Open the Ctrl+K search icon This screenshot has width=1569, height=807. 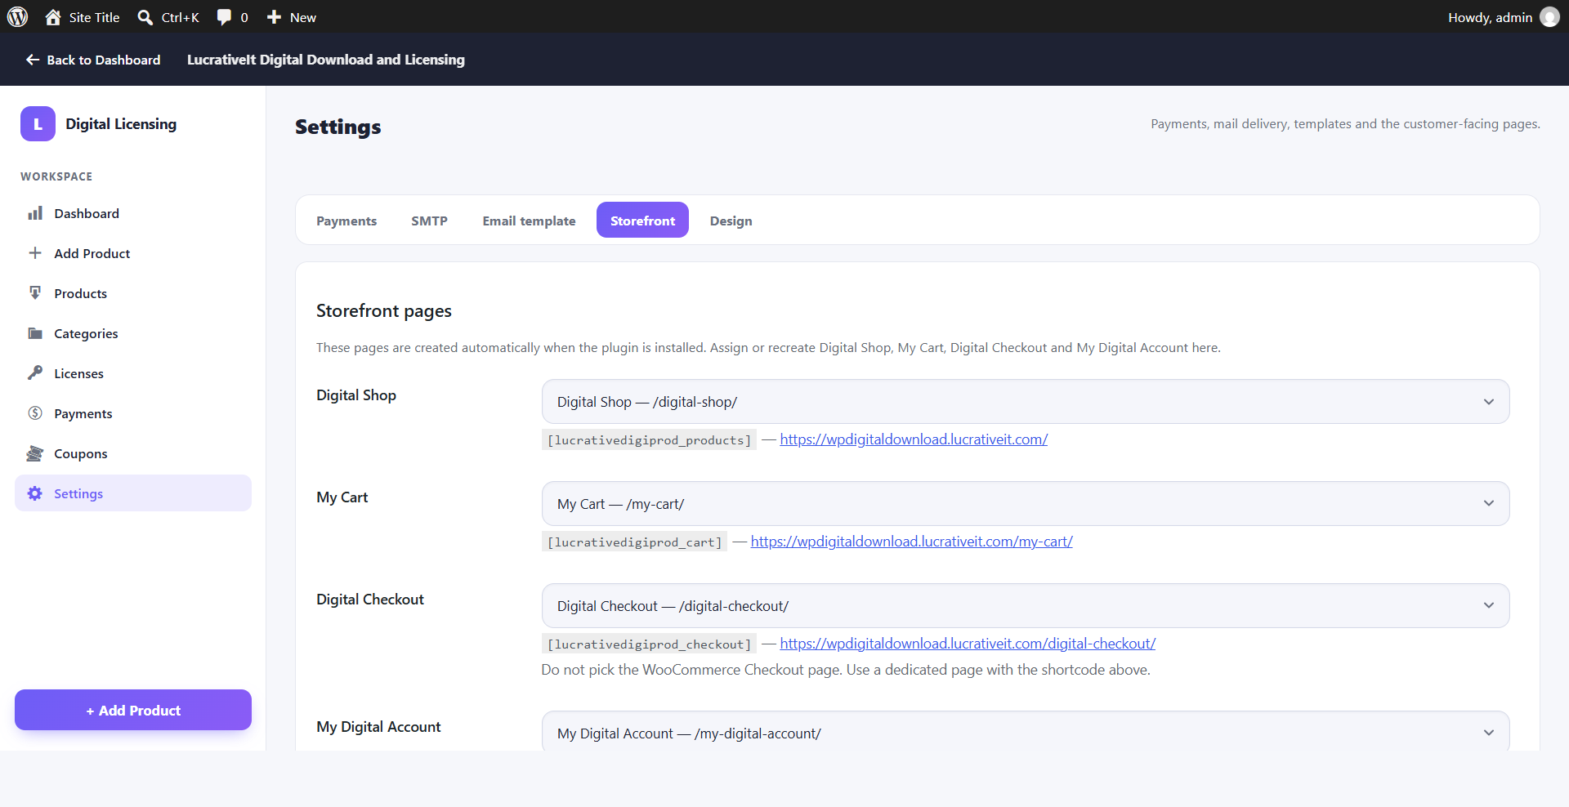[145, 17]
